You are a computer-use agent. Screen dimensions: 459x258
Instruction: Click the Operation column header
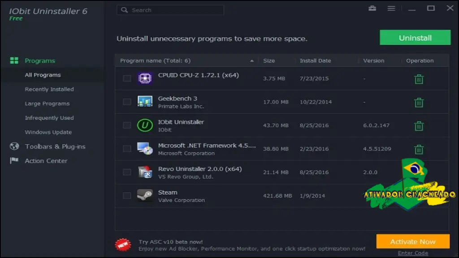420,60
